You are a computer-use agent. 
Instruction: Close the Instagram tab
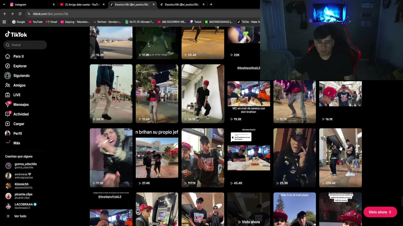[x=54, y=4]
